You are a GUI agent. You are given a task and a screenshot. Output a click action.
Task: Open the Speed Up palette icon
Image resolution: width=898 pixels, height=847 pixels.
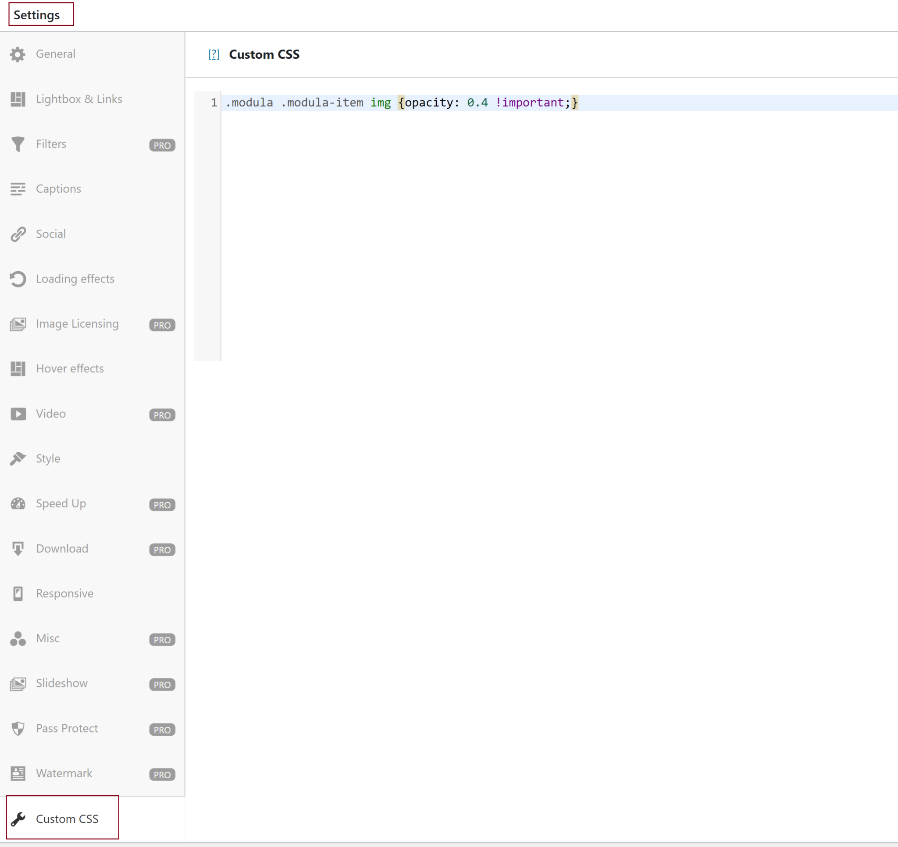coord(18,503)
